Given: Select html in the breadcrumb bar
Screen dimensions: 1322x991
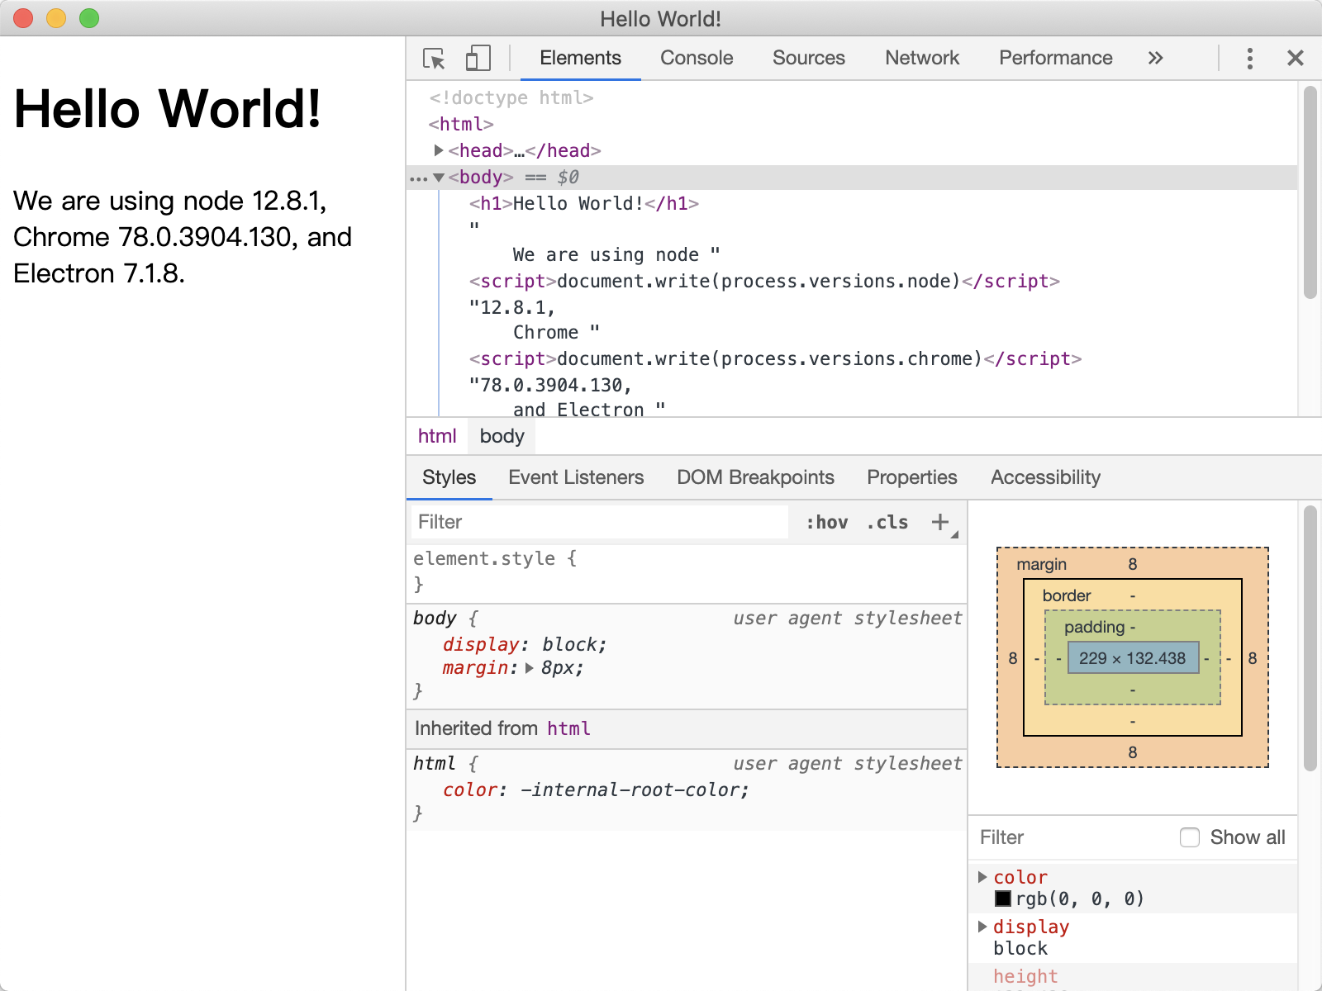Looking at the screenshot, I should (437, 436).
